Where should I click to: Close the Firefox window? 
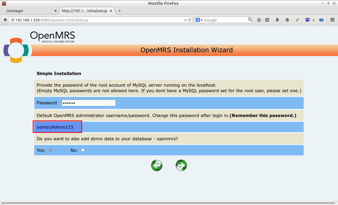pyautogui.click(x=334, y=3)
